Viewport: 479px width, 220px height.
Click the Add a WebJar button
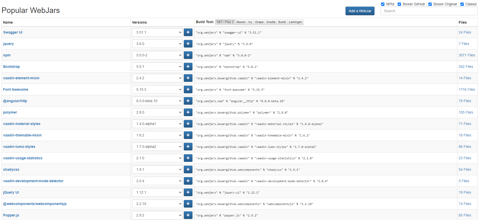[360, 11]
